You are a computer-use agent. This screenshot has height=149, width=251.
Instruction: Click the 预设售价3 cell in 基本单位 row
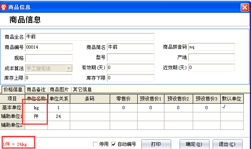(207, 108)
